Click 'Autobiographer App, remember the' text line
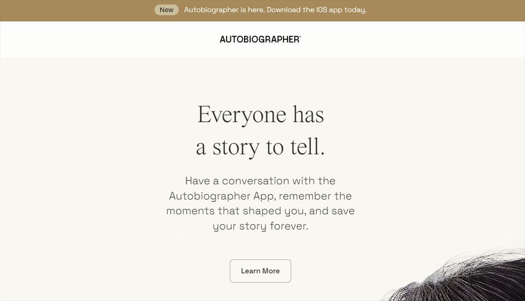 click(x=260, y=196)
